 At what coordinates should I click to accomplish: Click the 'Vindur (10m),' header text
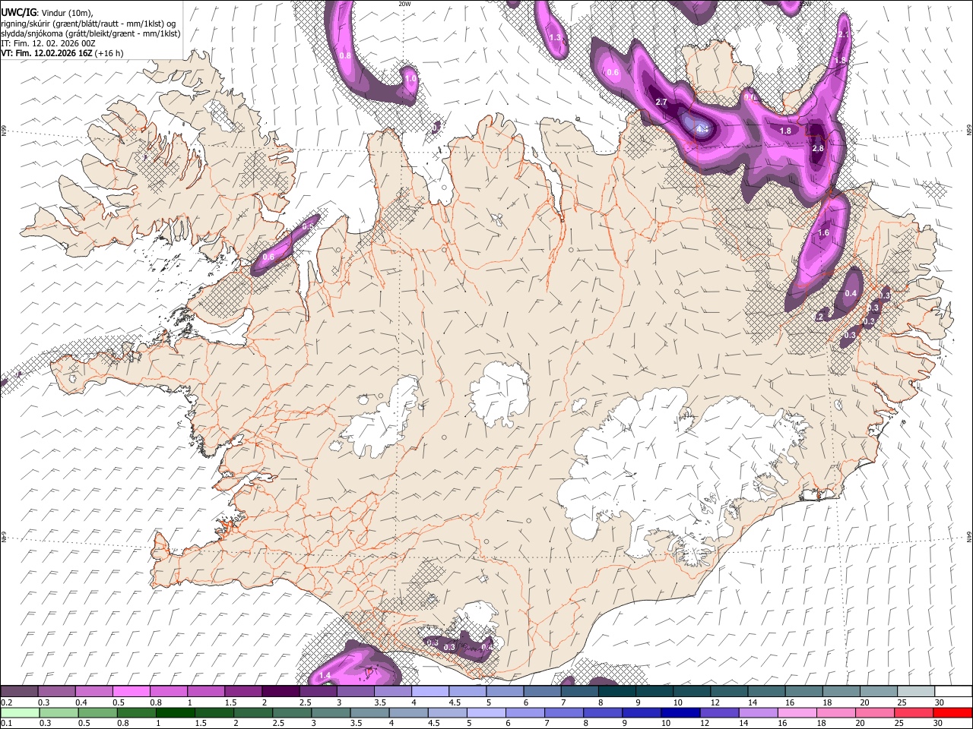click(x=67, y=13)
